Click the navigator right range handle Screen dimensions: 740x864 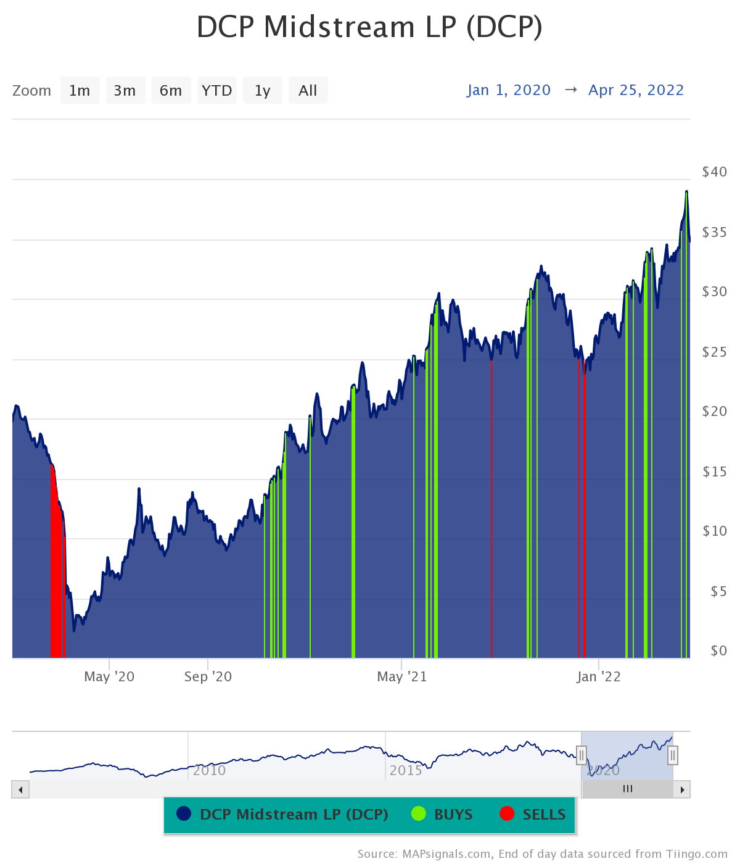[x=673, y=755]
